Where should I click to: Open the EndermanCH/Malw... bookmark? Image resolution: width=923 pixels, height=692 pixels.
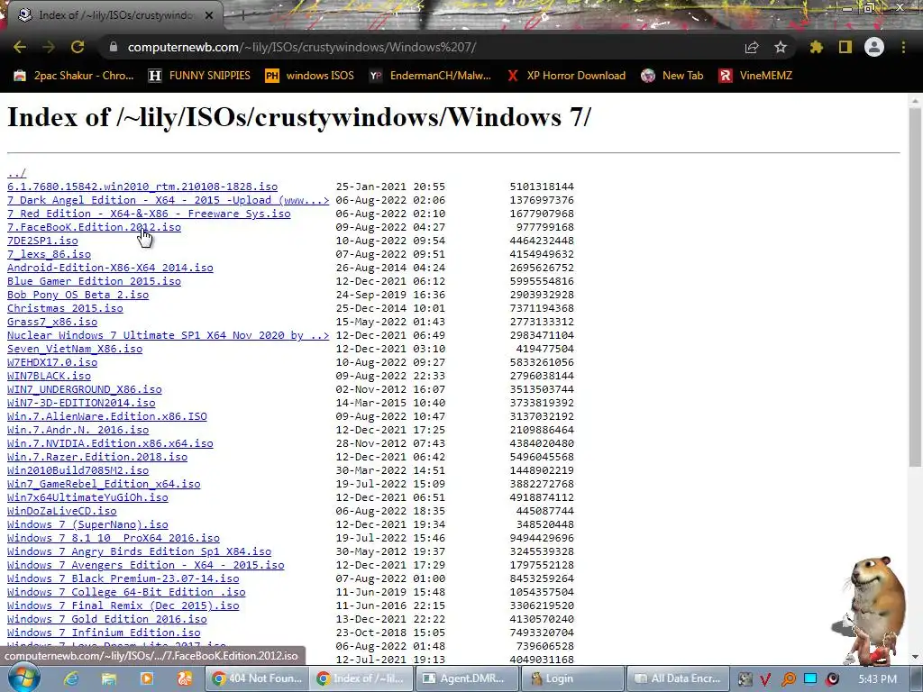tap(430, 76)
